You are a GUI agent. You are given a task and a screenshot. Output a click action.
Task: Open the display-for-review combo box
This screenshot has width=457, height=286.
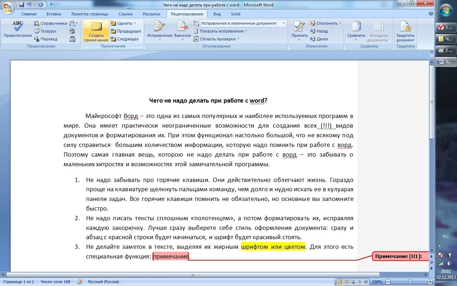coord(243,23)
